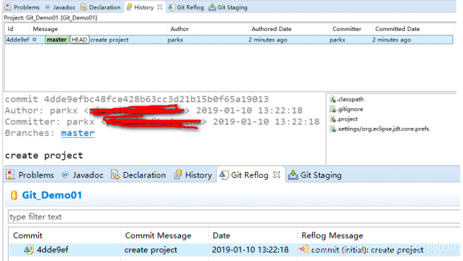Open Git Reflog tab in upper panel
This screenshot has height=261, width=463.
click(x=186, y=7)
